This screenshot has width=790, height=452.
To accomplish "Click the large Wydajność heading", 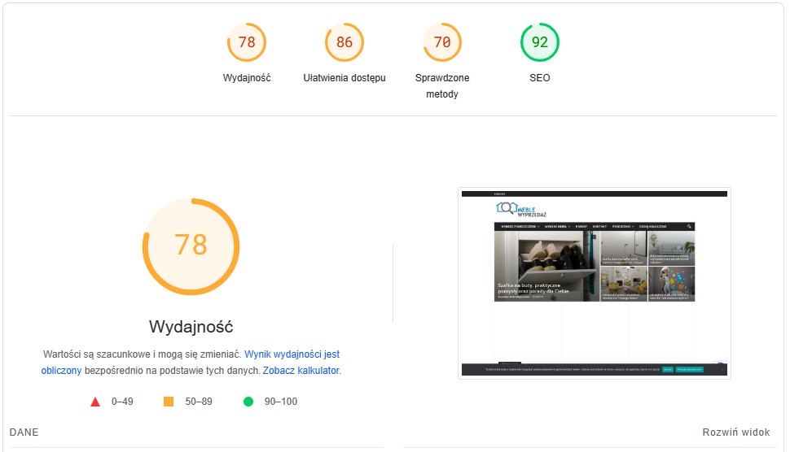I will [x=191, y=327].
